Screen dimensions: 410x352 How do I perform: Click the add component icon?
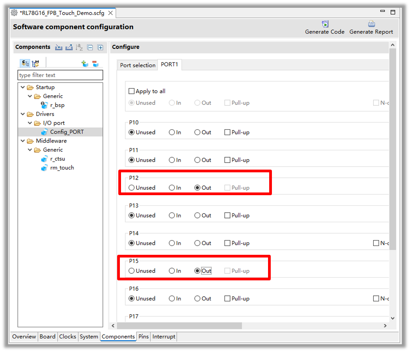click(85, 64)
